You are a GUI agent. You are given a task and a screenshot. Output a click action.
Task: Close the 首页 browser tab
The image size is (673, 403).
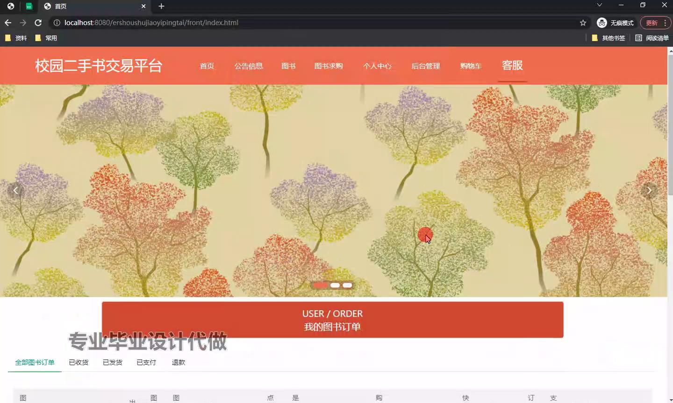[143, 6]
